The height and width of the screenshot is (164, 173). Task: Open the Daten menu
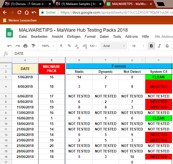pyautogui.click(x=104, y=37)
